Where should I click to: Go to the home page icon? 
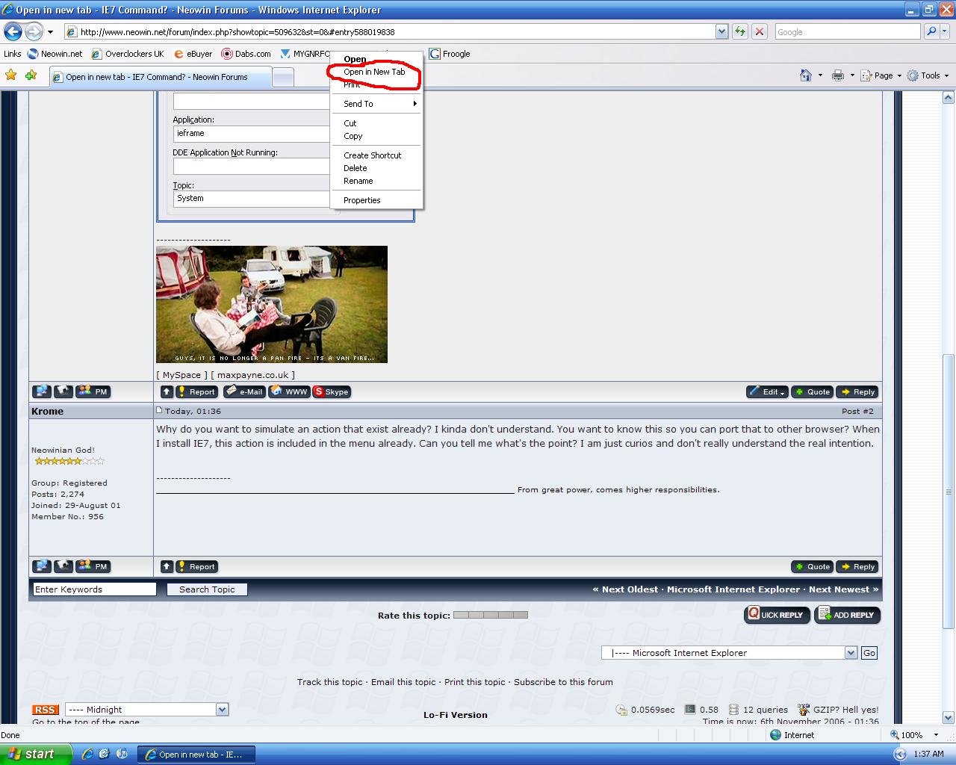point(805,75)
